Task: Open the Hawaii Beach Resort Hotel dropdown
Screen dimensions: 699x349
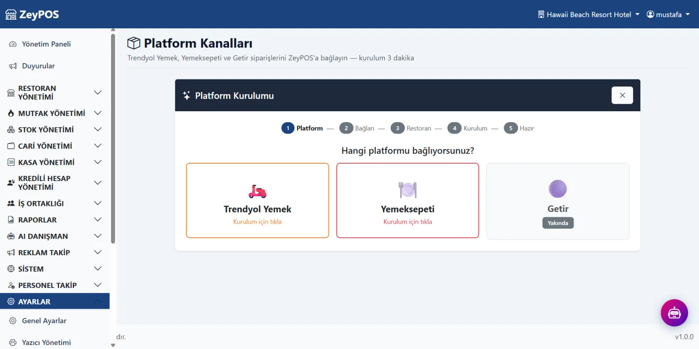Action: (588, 14)
